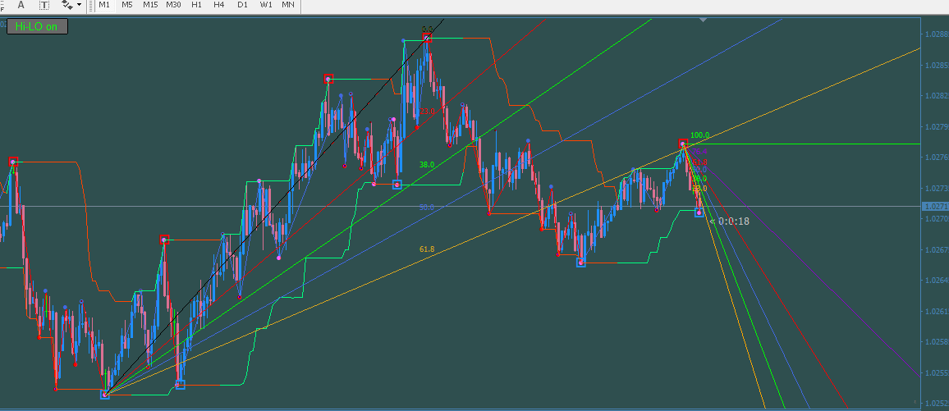
Task: Switch chart to H1 timeframe
Action: coord(197,5)
